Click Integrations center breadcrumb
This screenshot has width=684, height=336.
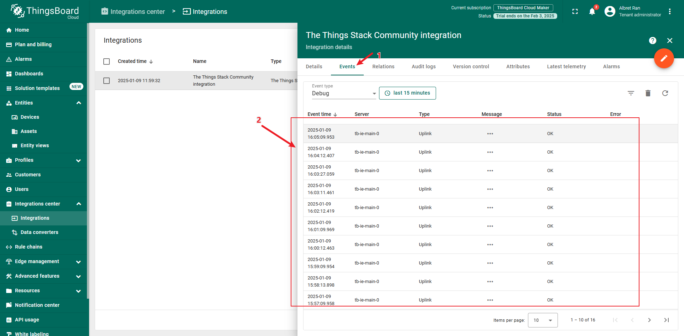pos(133,11)
